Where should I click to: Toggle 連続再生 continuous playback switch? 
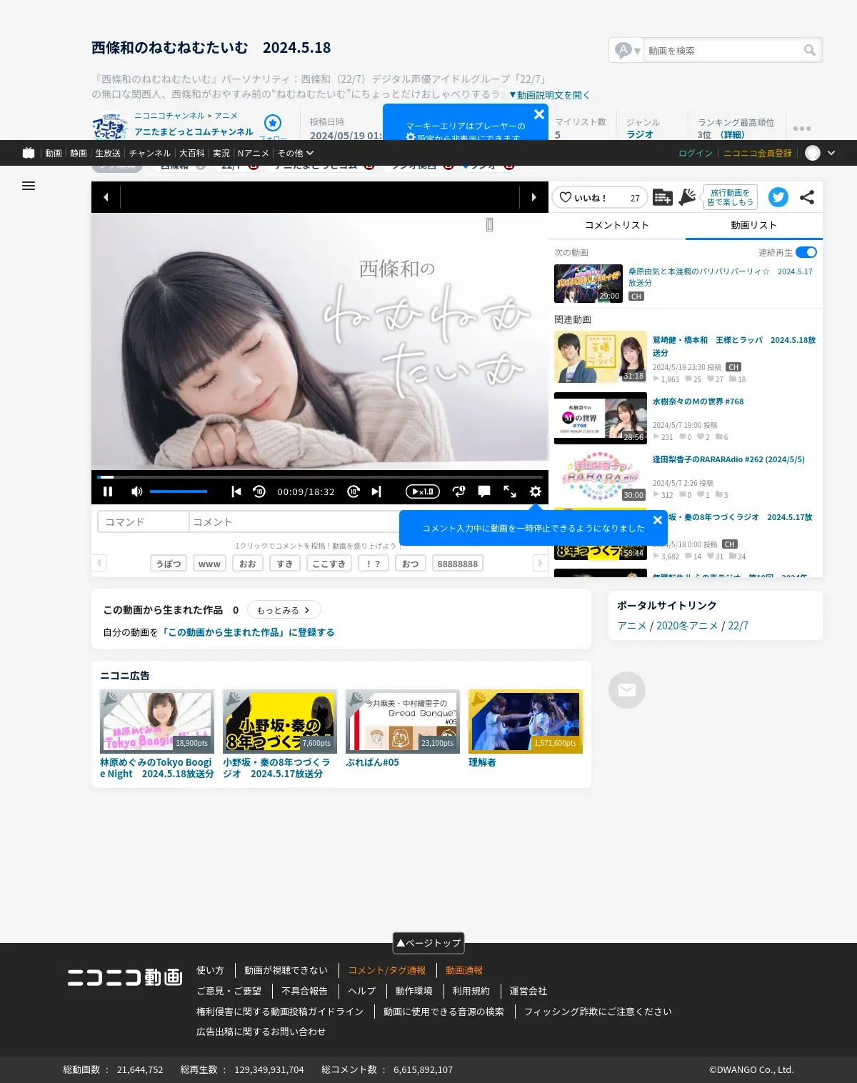click(806, 252)
